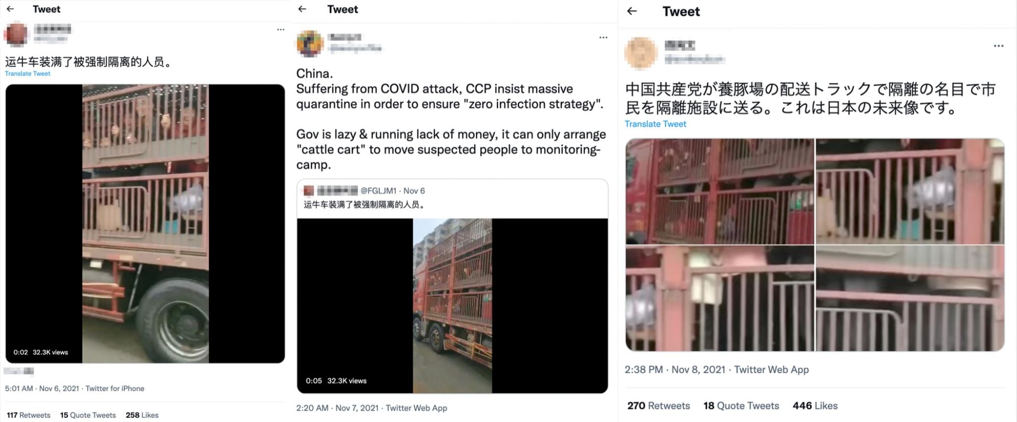Play the left tweet's truck video
The width and height of the screenshot is (1017, 422).
[x=145, y=224]
